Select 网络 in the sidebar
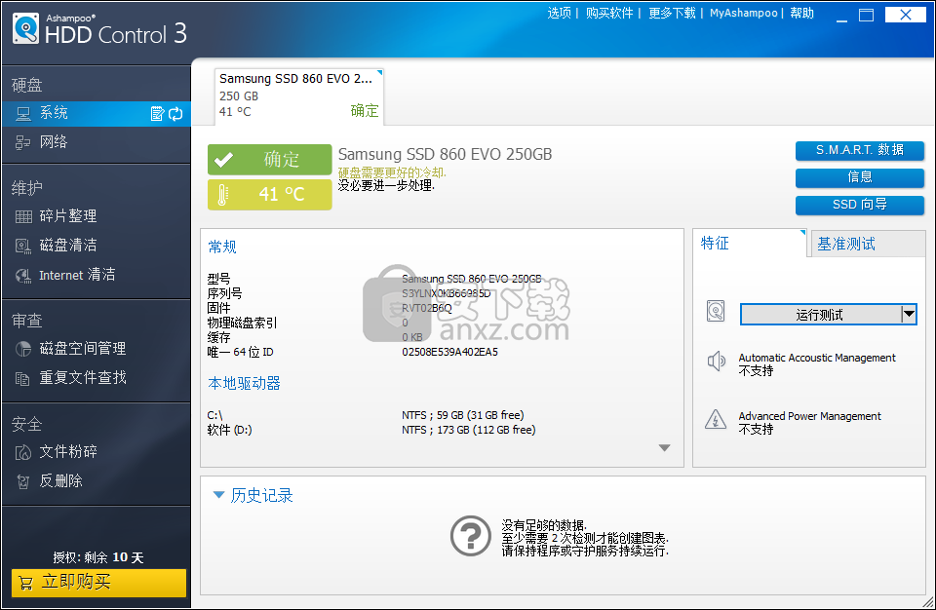This screenshot has width=936, height=610. 97,142
